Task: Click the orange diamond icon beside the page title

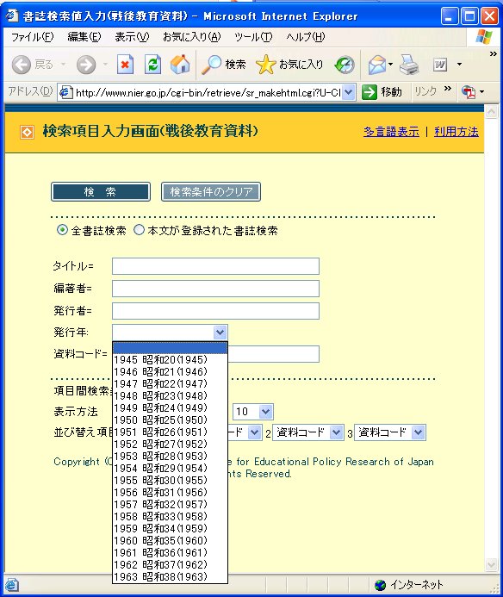Action: [x=27, y=132]
